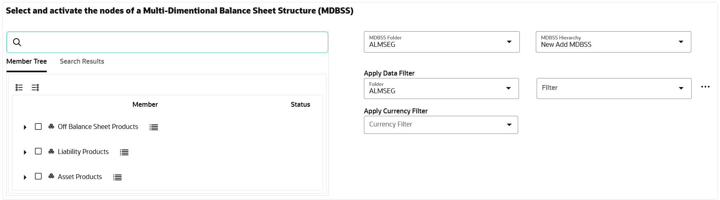The image size is (720, 200).
Task: Expand the Off Balance Sheet Products node
Action: 25,127
